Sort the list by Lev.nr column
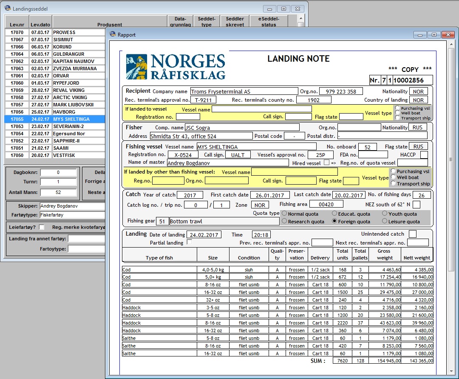The height and width of the screenshot is (379, 459). click(x=17, y=21)
